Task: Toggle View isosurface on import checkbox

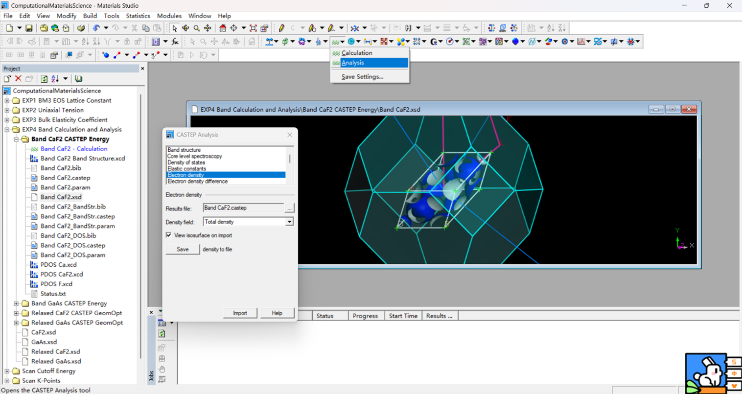Action: 169,235
